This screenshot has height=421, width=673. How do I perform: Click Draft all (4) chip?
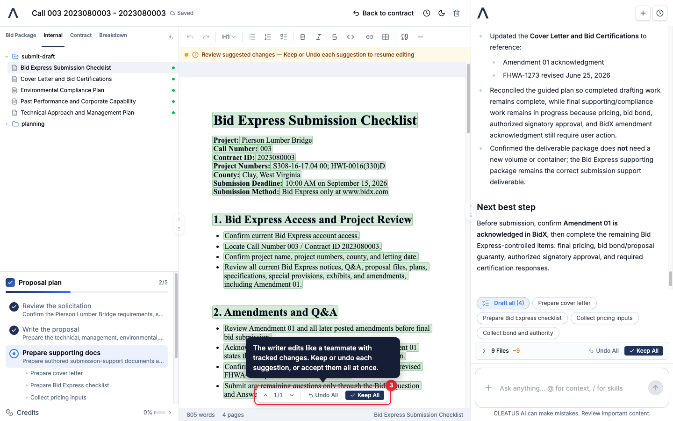point(503,303)
